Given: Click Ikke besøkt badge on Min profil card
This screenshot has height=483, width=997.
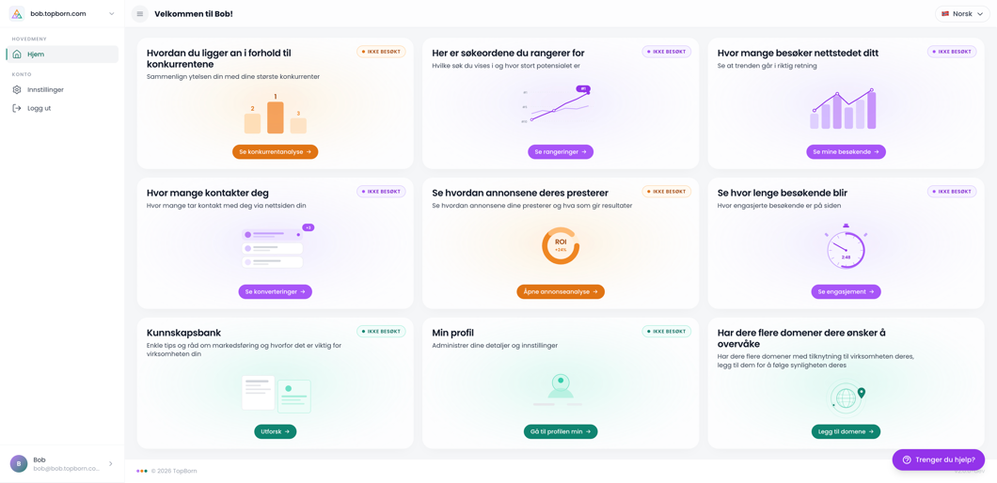Looking at the screenshot, I should click(666, 331).
